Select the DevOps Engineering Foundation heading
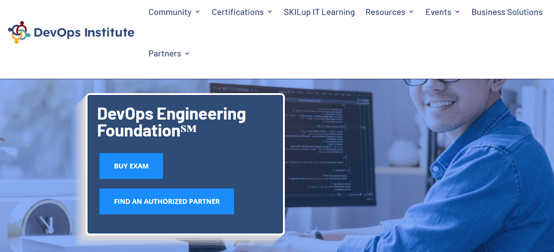The image size is (554, 252). click(172, 122)
